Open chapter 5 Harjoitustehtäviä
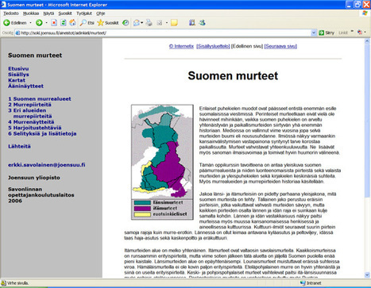The image size is (371, 288). pyautogui.click(x=35, y=128)
